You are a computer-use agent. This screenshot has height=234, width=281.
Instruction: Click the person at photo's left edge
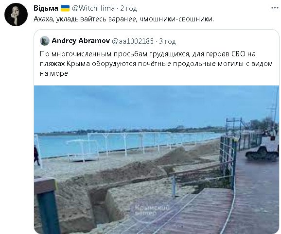pyautogui.click(x=36, y=156)
